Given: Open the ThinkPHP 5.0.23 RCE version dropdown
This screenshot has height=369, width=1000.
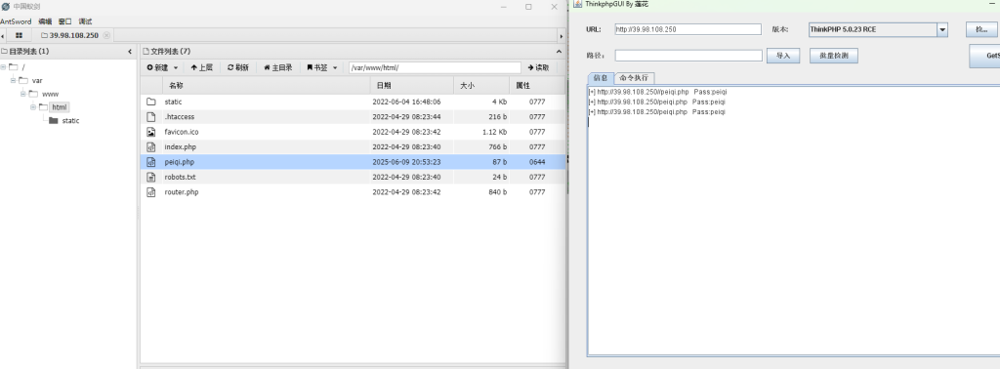Looking at the screenshot, I should coord(942,29).
